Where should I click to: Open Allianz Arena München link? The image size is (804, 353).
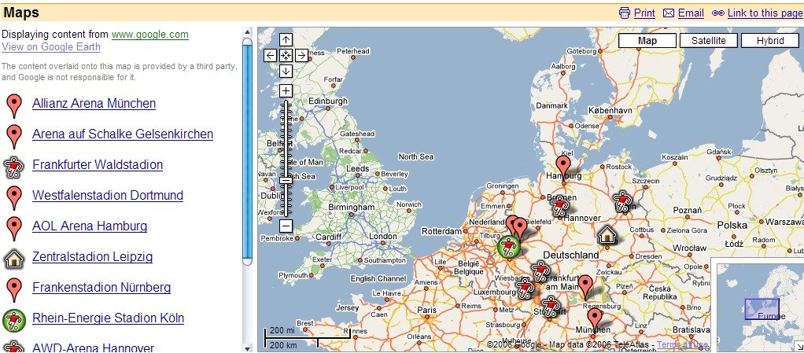pos(94,104)
